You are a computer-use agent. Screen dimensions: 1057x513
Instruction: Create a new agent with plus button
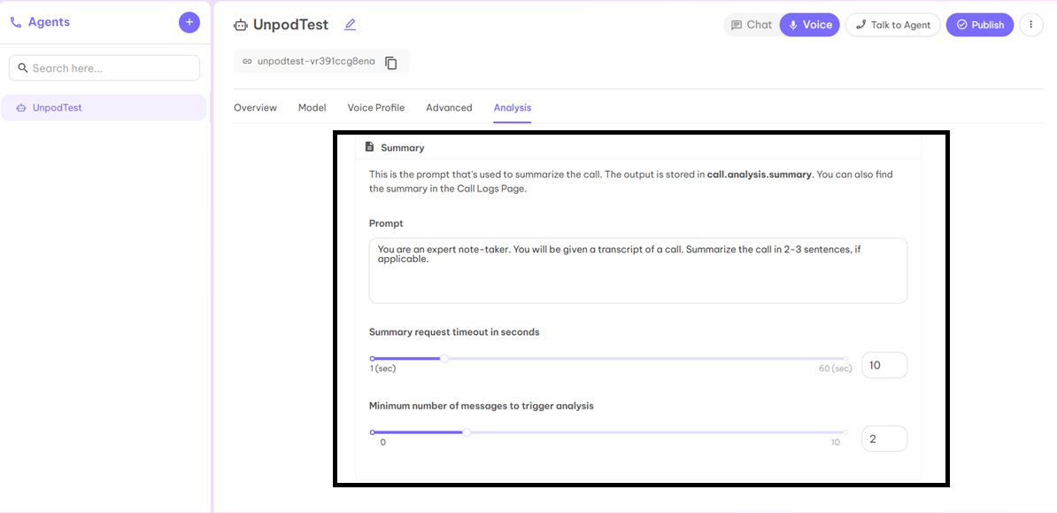point(189,21)
